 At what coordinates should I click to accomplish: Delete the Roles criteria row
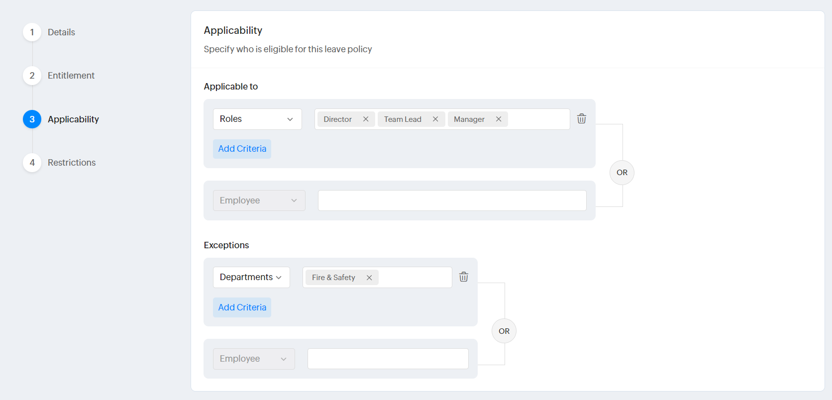coord(581,119)
